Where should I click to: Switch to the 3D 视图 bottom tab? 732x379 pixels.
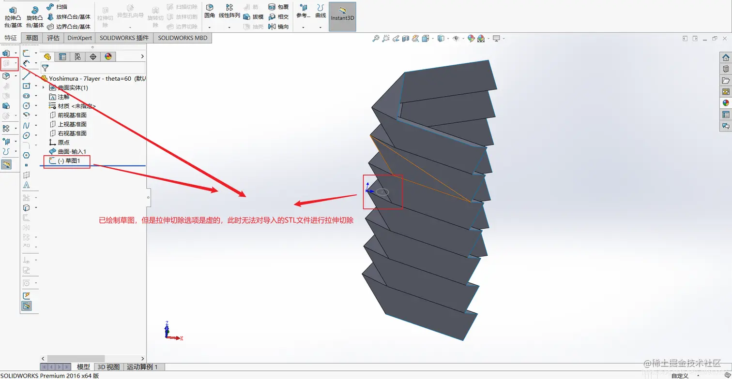(108, 367)
